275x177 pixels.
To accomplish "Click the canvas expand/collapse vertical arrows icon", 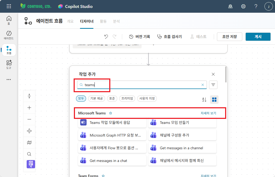I will tap(29, 96).
